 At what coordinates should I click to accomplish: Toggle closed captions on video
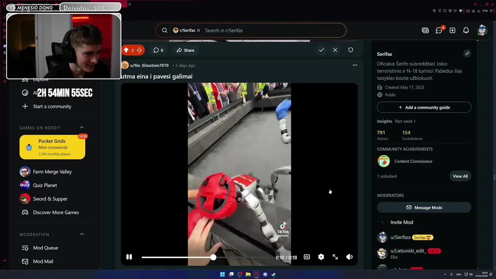[307, 257]
